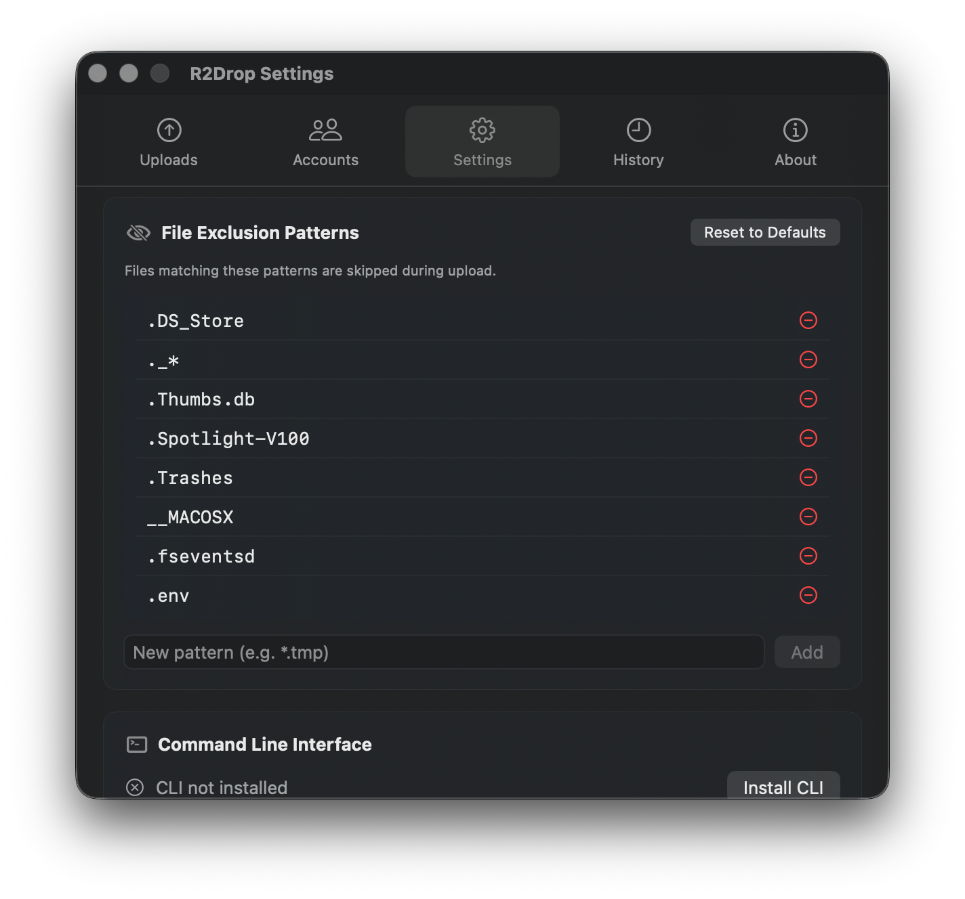Open the Uploads tab icon
Image resolution: width=965 pixels, height=899 pixels.
pos(168,130)
